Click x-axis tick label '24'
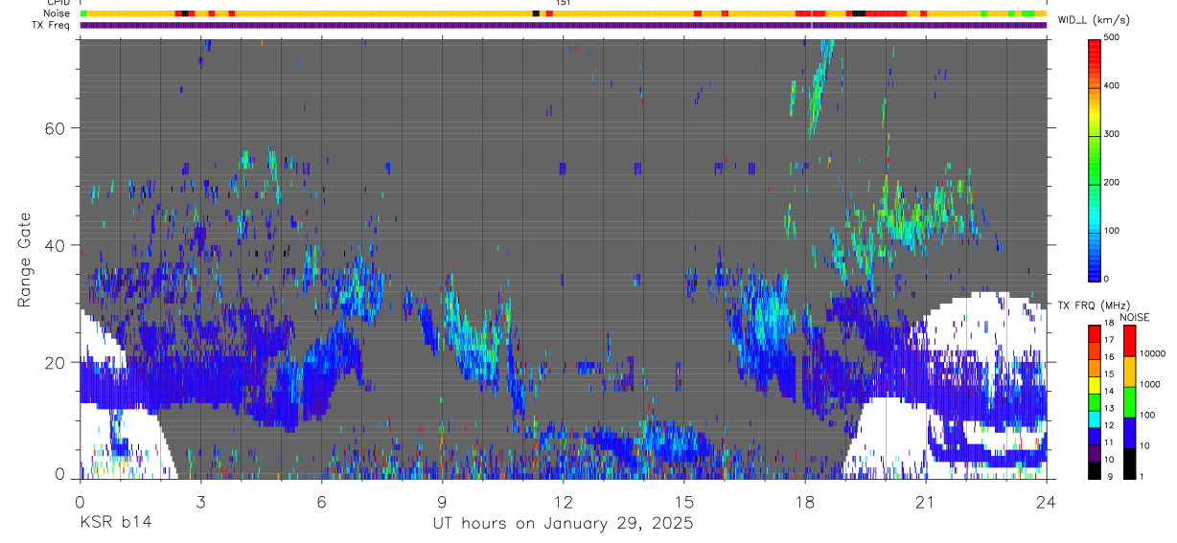 tap(1046, 503)
